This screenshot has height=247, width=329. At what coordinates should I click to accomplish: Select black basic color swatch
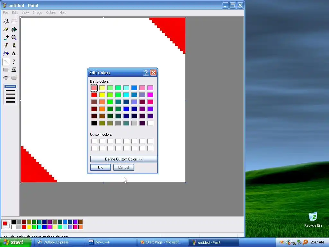94,123
